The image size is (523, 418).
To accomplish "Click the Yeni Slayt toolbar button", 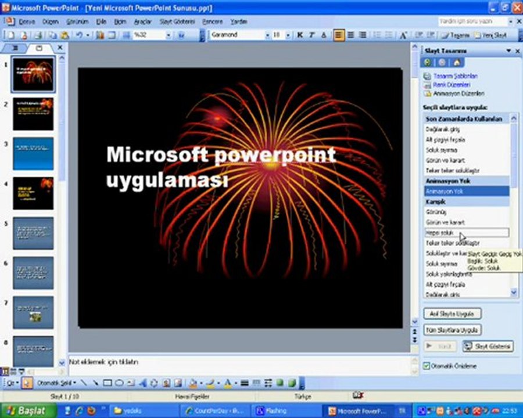I will (490, 35).
